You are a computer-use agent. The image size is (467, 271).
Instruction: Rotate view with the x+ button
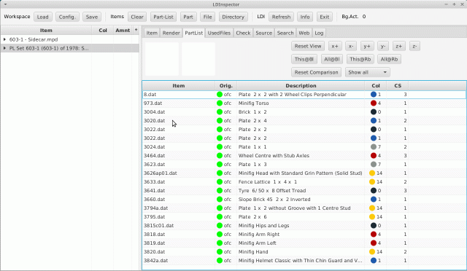click(335, 46)
